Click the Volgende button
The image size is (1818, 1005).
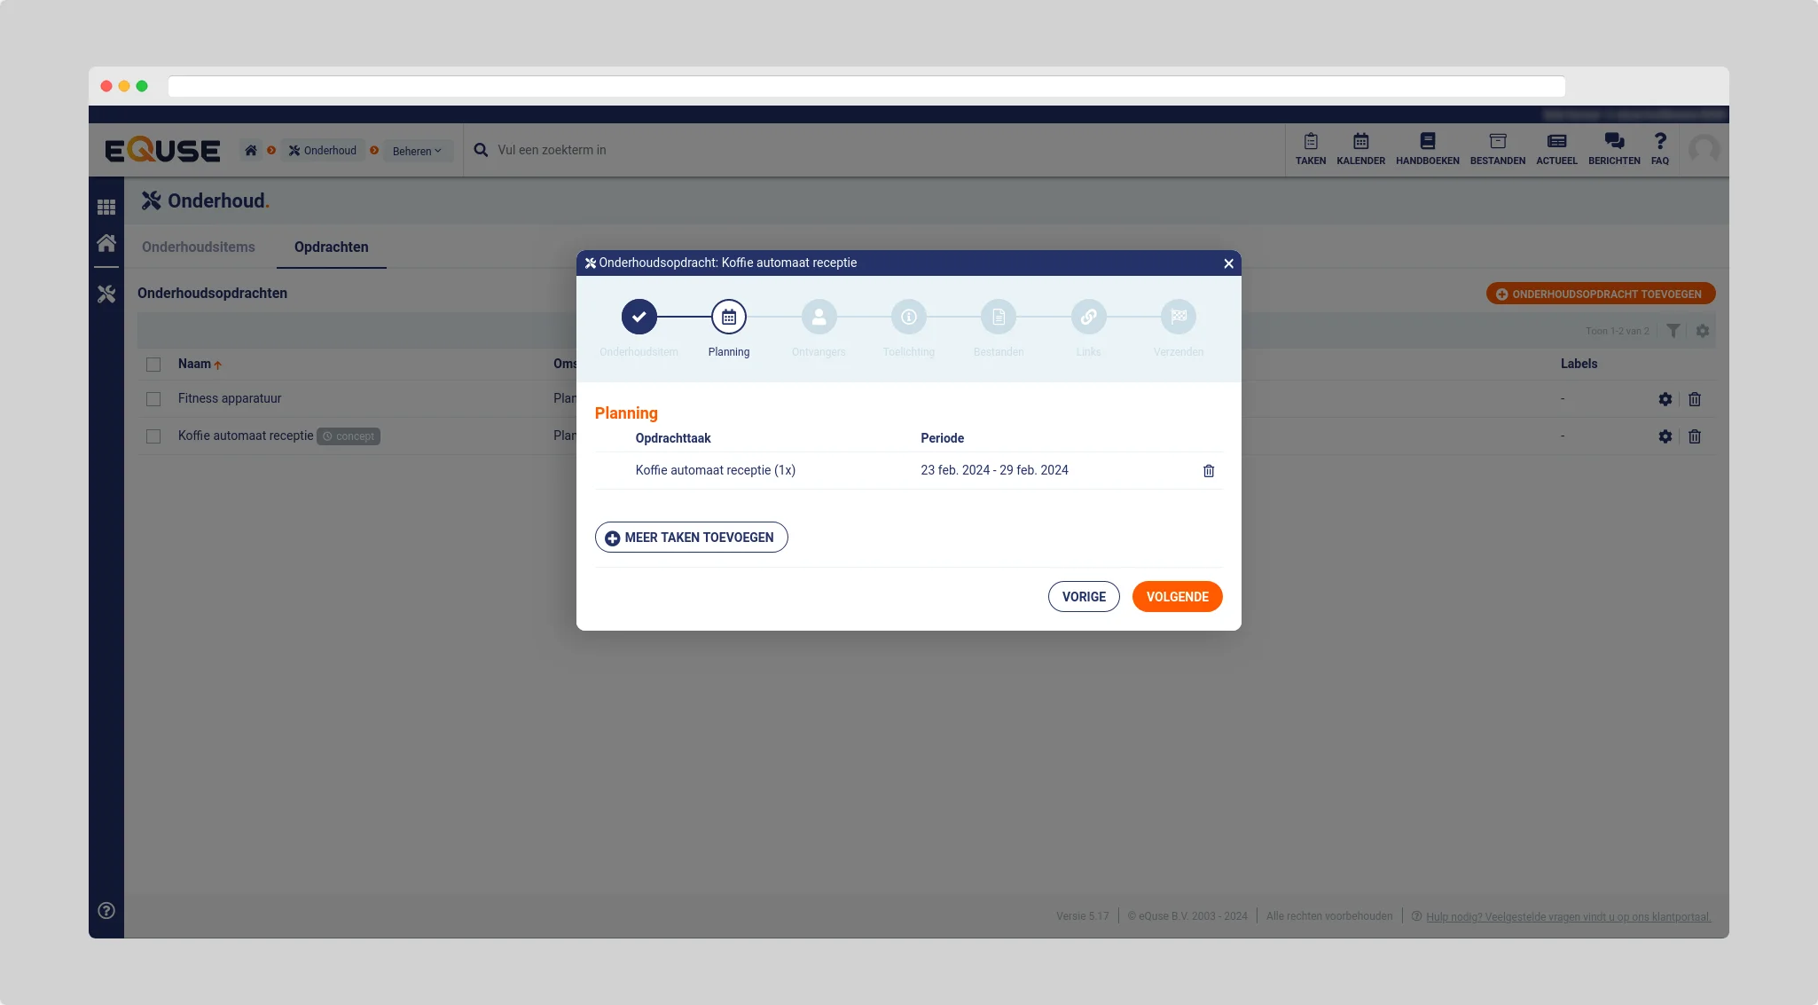pos(1177,597)
